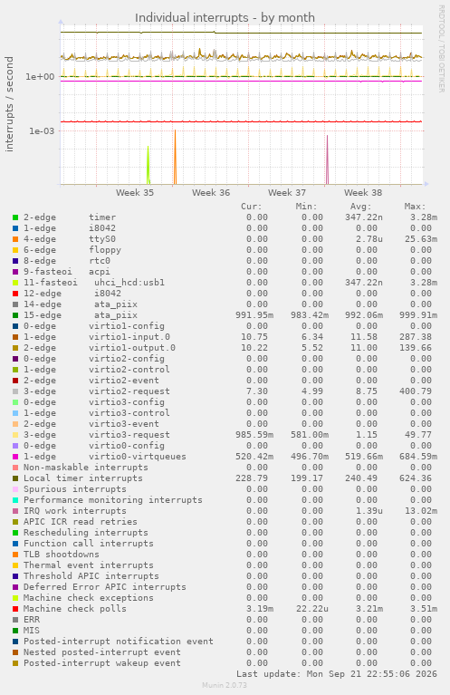This screenshot has width=450, height=695.
Task: Click the gray virtio2-request legend swatch
Action: tap(15, 391)
